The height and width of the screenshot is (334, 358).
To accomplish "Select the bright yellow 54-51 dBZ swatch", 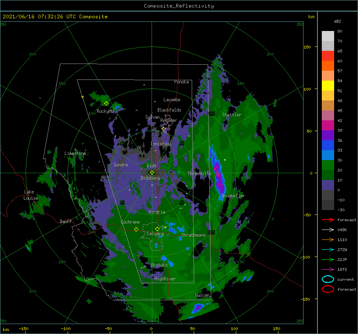I will 328,86.
